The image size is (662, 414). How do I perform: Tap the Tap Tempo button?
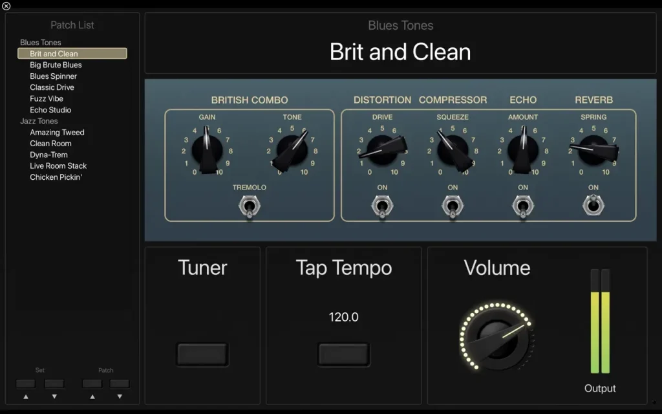tap(344, 354)
